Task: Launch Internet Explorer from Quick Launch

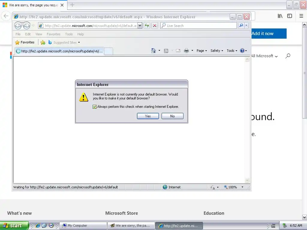Action: pyautogui.click(x=38, y=226)
